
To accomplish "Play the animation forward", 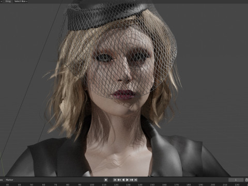I will (x=127, y=180).
